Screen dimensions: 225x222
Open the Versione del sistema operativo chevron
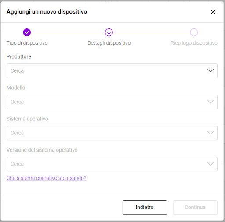coord(210,164)
